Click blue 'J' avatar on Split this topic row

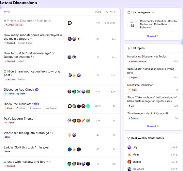70,149
